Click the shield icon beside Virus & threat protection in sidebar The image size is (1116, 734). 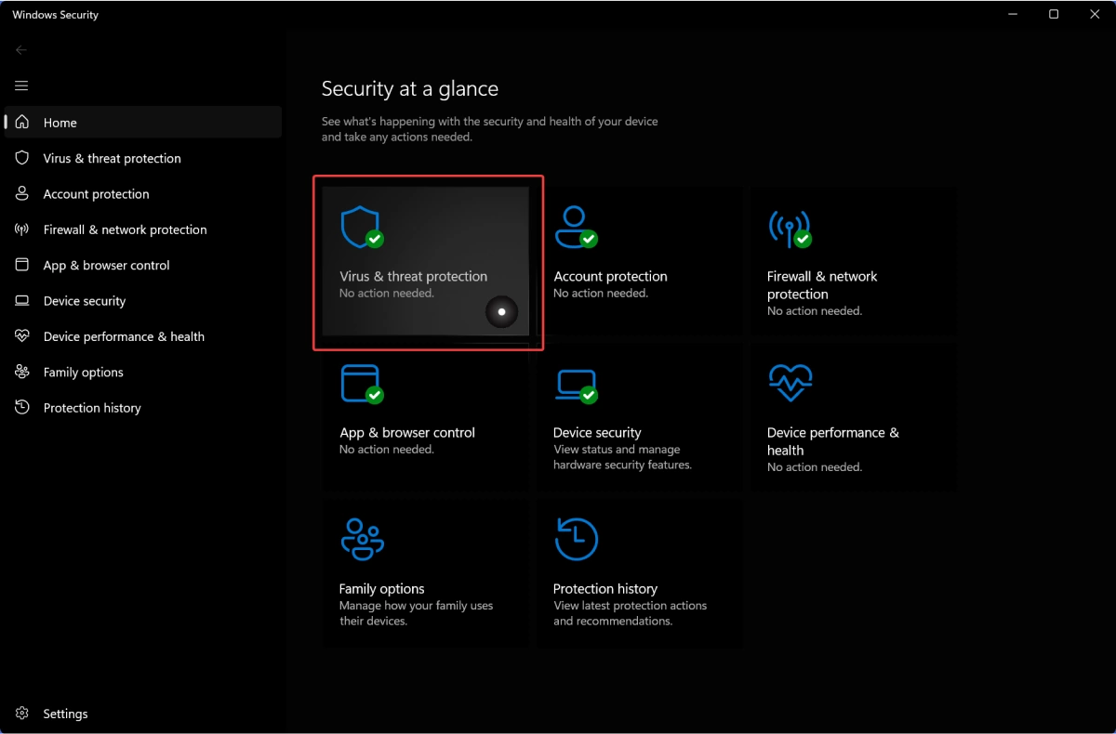(x=22, y=158)
